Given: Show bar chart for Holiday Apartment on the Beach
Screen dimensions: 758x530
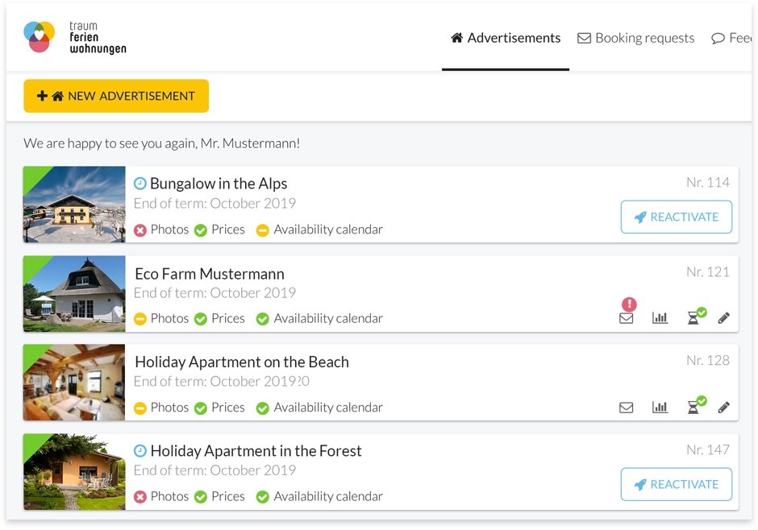Looking at the screenshot, I should (660, 408).
